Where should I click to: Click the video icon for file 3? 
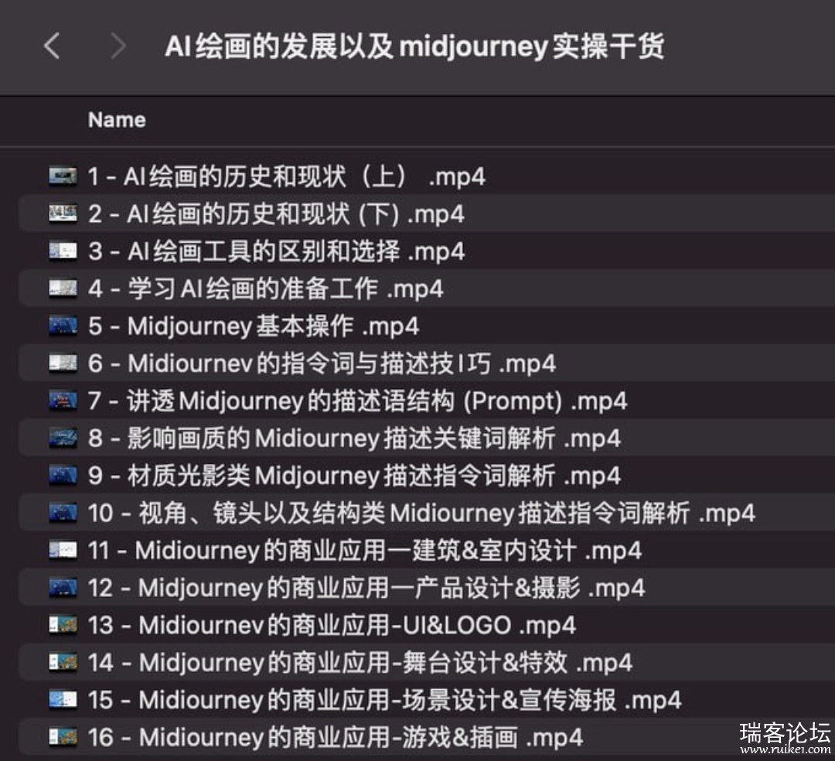[63, 251]
